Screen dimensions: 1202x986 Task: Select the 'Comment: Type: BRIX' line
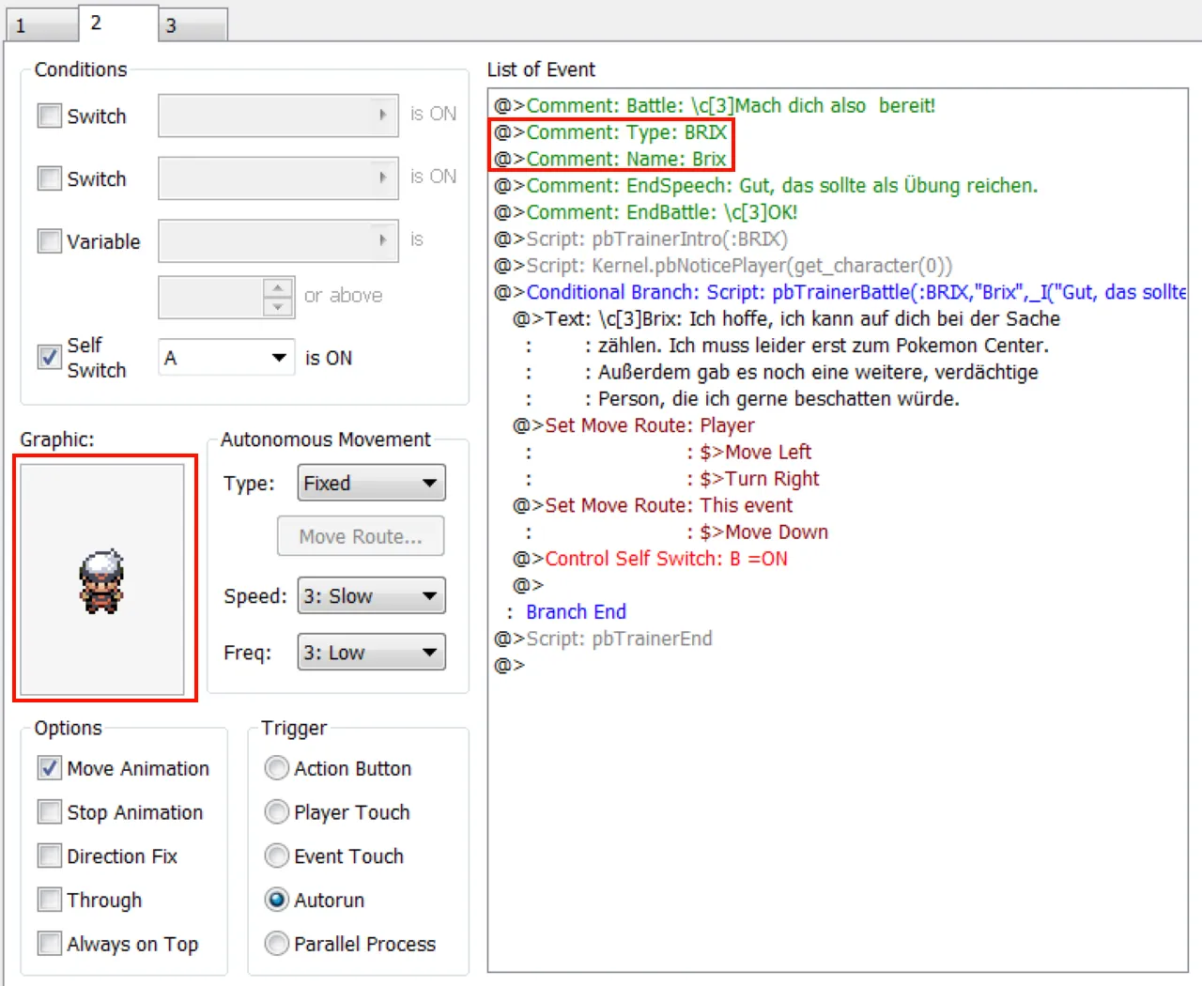click(x=610, y=132)
